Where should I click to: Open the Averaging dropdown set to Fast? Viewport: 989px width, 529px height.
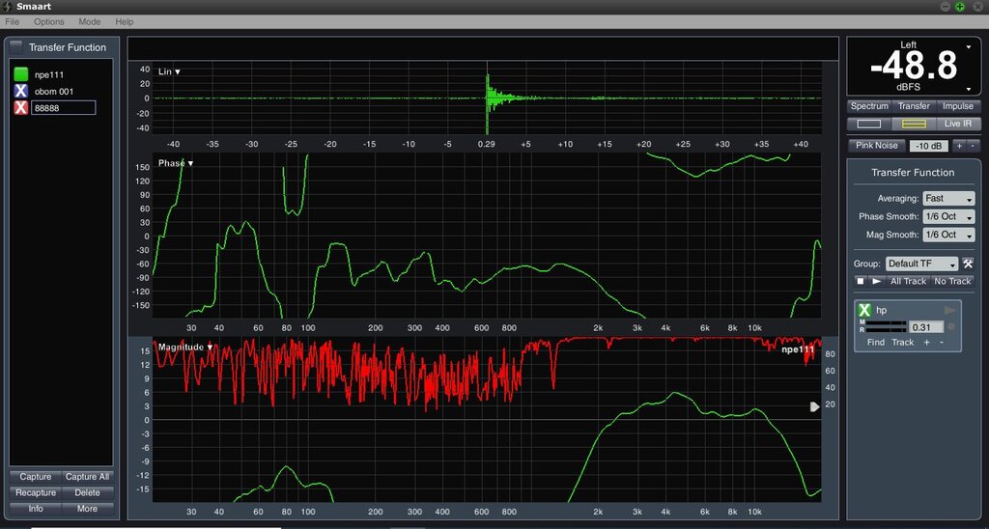coord(948,198)
